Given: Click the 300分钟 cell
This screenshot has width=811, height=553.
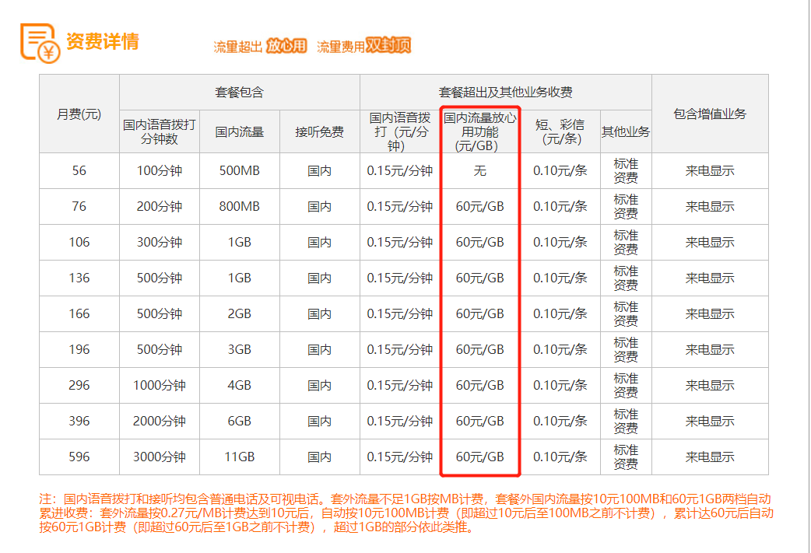Looking at the screenshot, I should pyautogui.click(x=160, y=242).
